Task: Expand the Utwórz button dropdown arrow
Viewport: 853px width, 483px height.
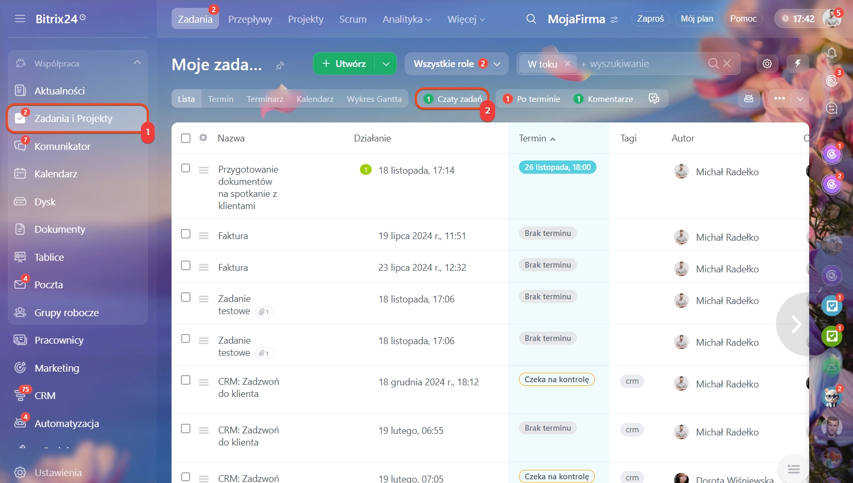Action: (386, 64)
